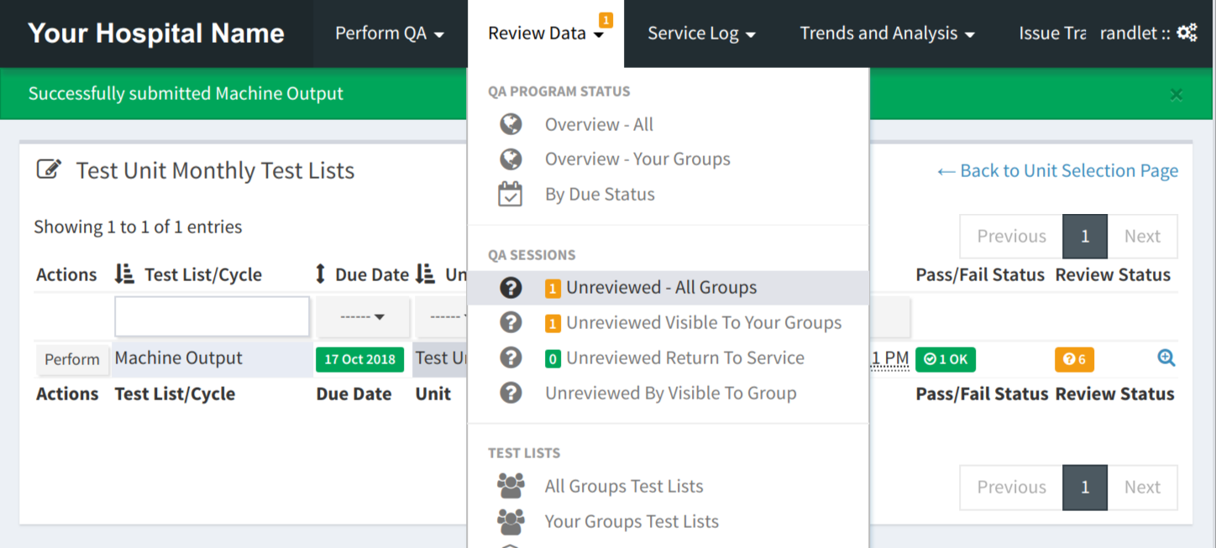Click green 0 badge before Unreviewed Return To Service
The width and height of the screenshot is (1216, 548).
553,358
